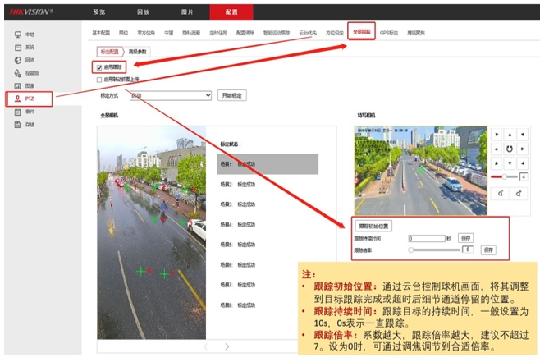
Task: Open the 事件 event settings section
Action: [29, 111]
